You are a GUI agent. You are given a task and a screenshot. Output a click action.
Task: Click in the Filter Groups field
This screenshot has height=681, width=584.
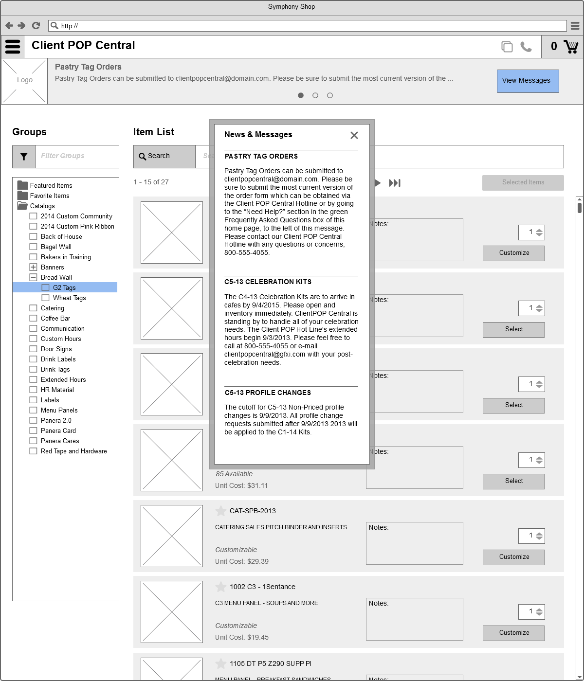[77, 157]
